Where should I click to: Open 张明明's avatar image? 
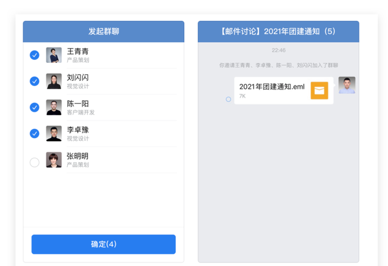point(54,160)
